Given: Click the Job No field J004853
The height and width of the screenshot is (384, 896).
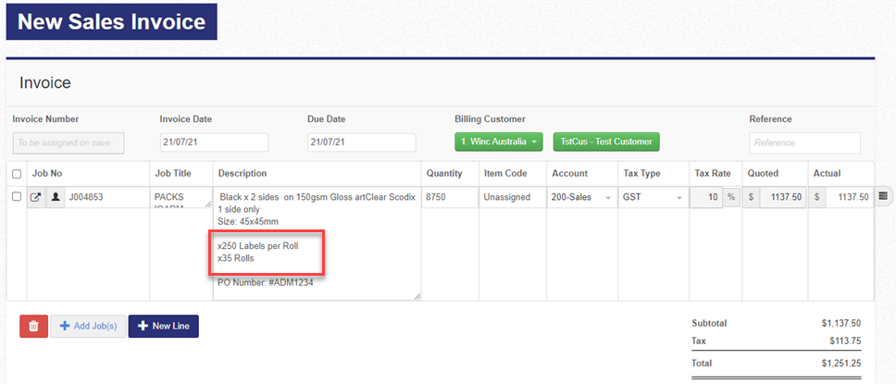Looking at the screenshot, I should click(x=106, y=197).
